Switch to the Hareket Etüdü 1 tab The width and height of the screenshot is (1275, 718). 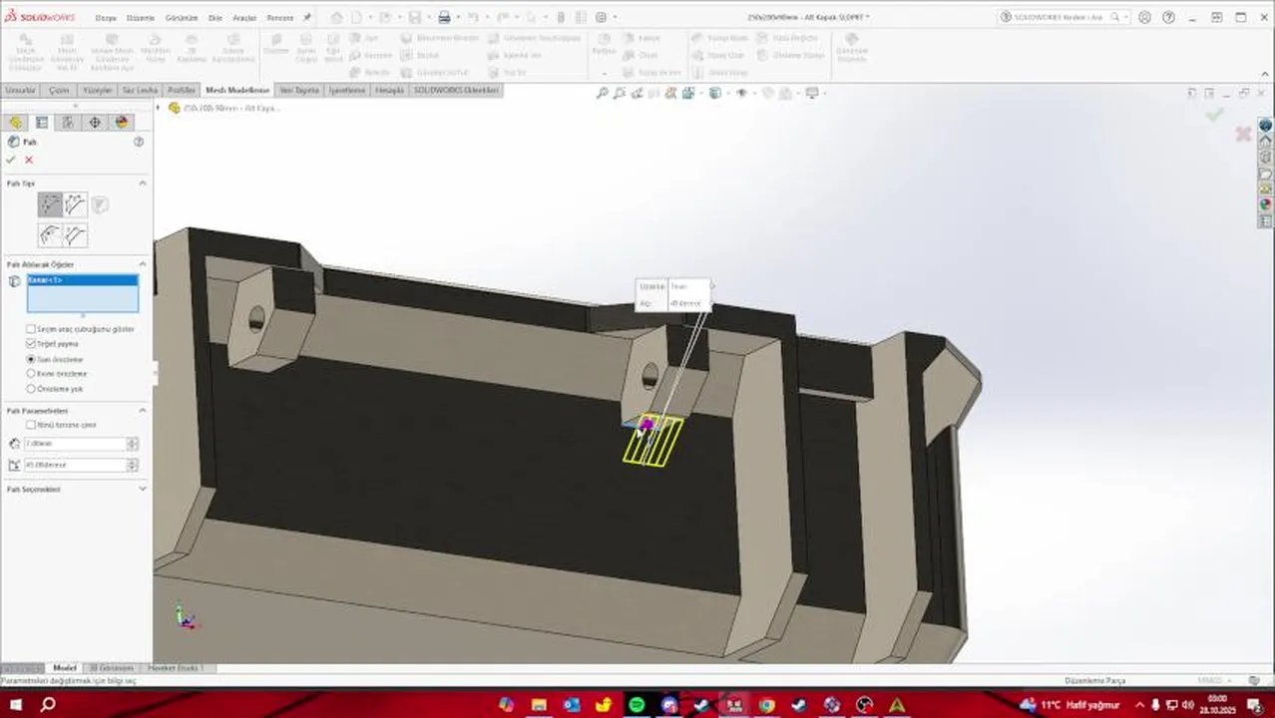click(176, 668)
